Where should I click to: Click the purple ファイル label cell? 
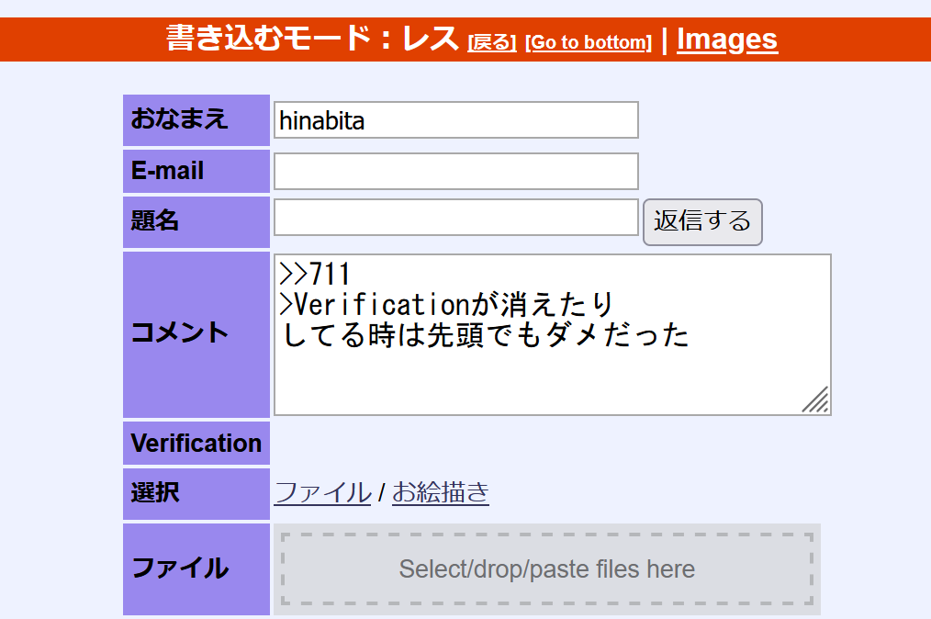(x=196, y=568)
